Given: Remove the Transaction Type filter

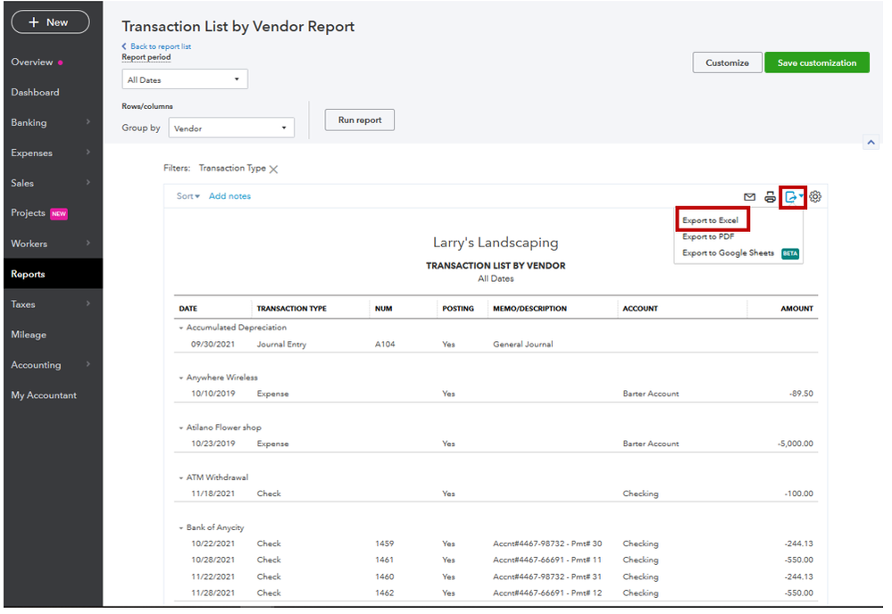Looking at the screenshot, I should [273, 170].
